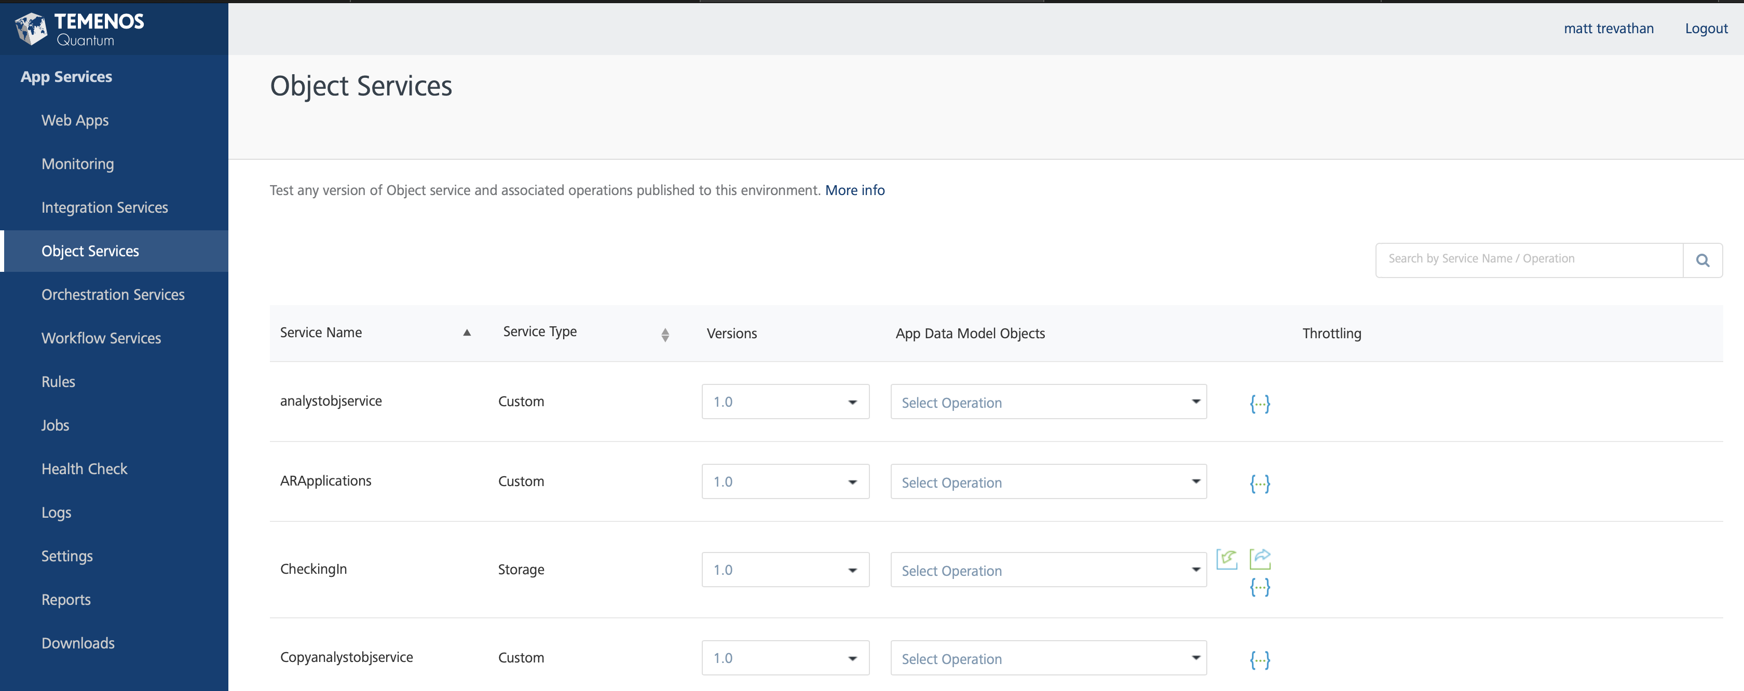Open JSON view for CheckingIn
The width and height of the screenshot is (1744, 691).
coord(1259,587)
